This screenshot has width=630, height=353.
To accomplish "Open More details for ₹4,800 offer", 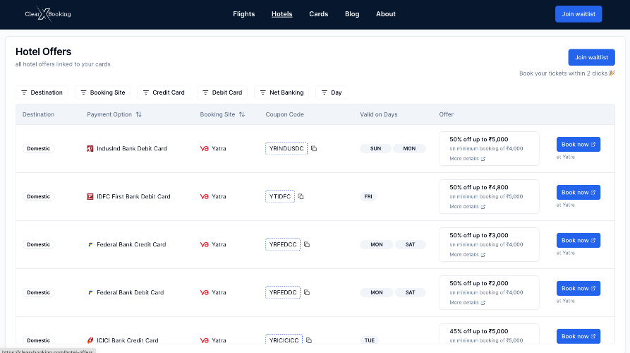I will (468, 207).
